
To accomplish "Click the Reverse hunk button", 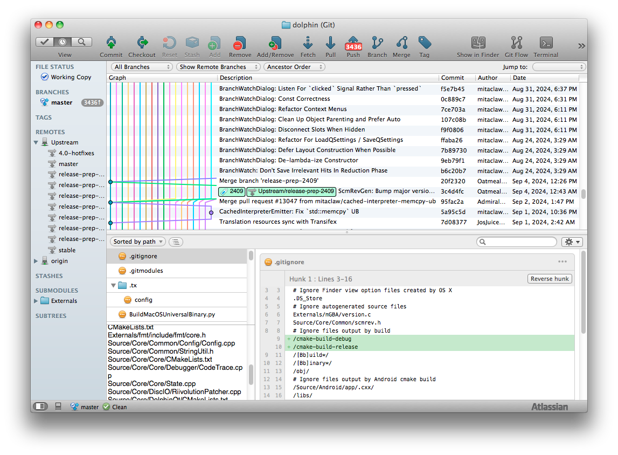I will pos(550,279).
